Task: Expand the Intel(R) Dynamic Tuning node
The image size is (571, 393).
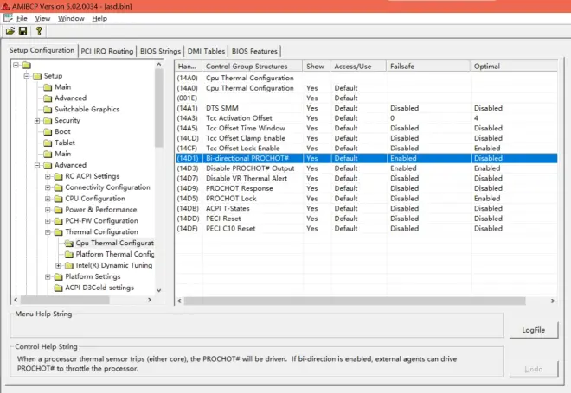Action: tap(58, 266)
